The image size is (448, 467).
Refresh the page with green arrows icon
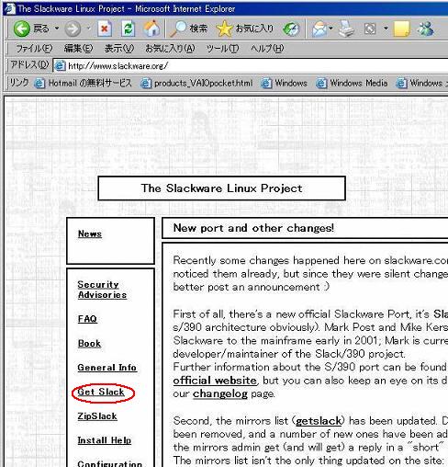(x=129, y=28)
